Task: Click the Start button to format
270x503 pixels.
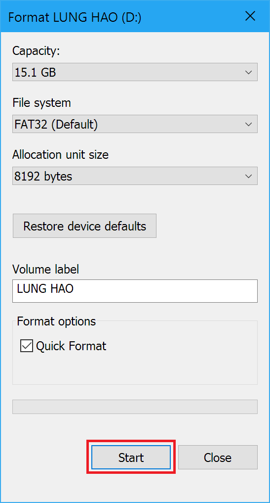Action: (x=131, y=457)
